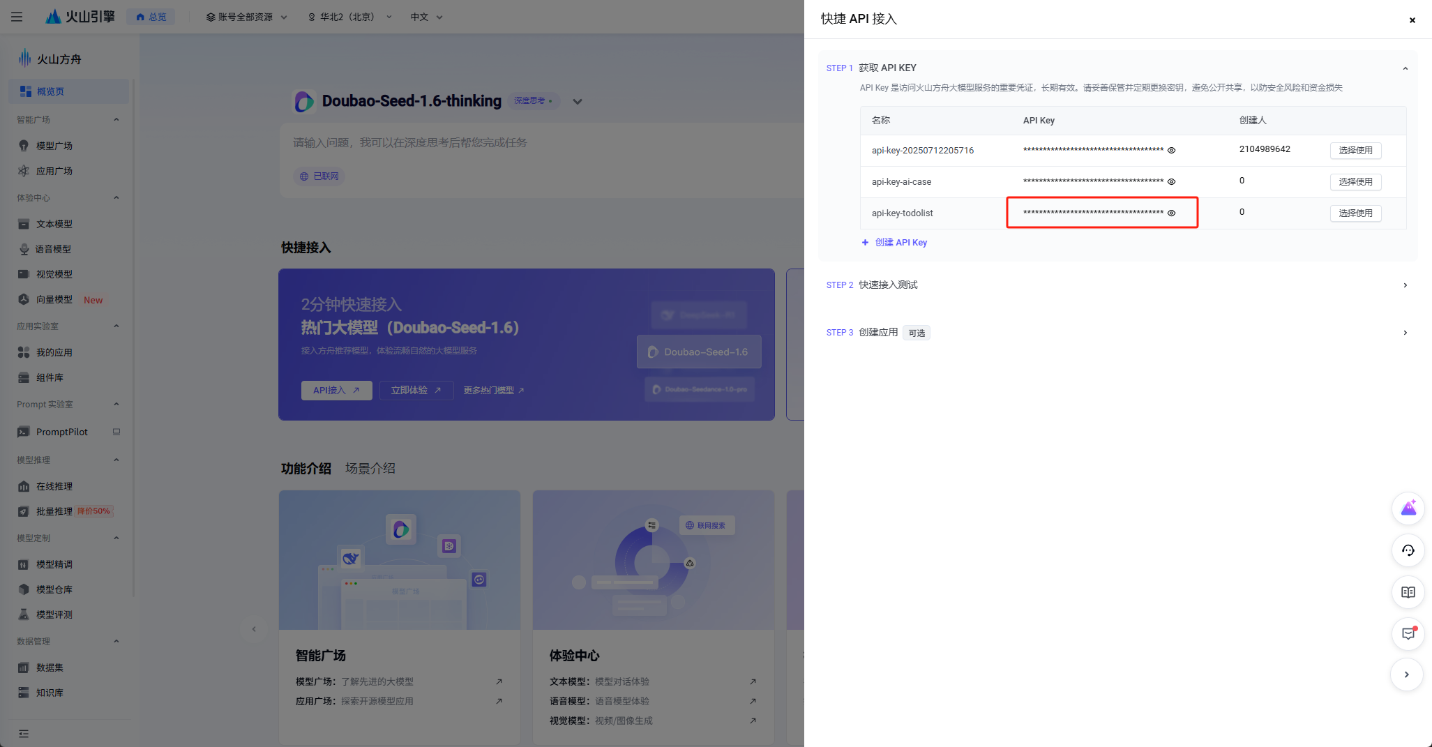Click the icon right of PromptPilot
Viewport: 1432px width, 747px height.
tap(116, 432)
